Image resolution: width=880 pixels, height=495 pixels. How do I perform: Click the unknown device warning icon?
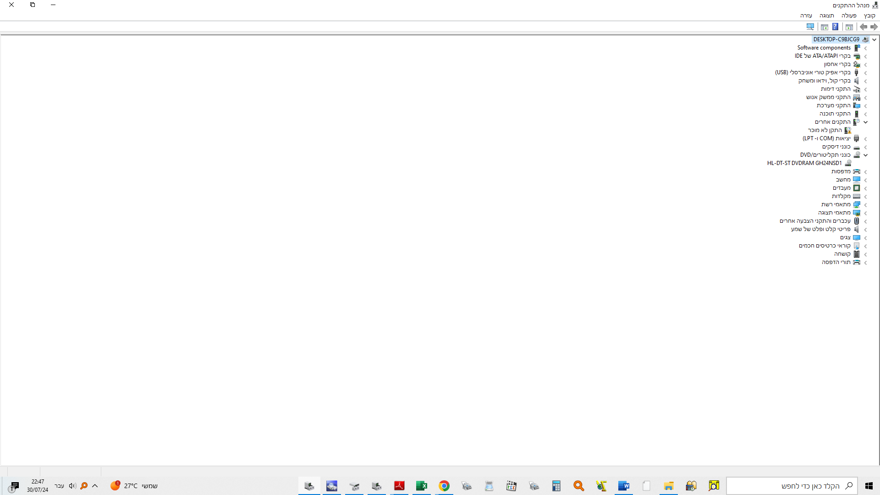848,130
